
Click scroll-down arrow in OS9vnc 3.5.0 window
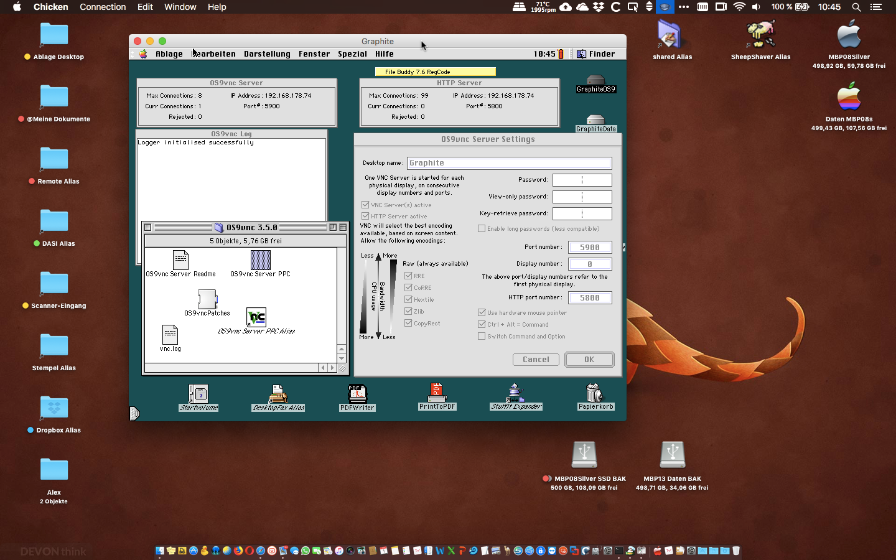click(342, 358)
